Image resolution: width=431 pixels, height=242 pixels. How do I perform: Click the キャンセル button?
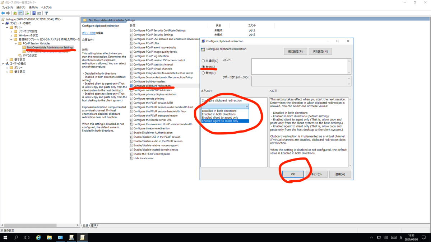point(316,174)
